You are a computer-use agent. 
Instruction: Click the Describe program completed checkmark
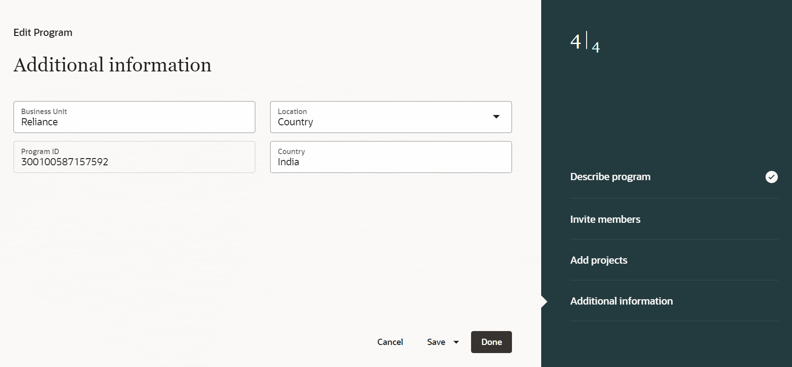[x=771, y=177]
